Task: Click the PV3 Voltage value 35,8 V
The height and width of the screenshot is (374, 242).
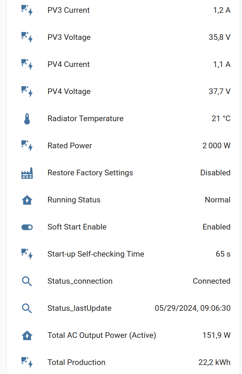Action: [219, 37]
